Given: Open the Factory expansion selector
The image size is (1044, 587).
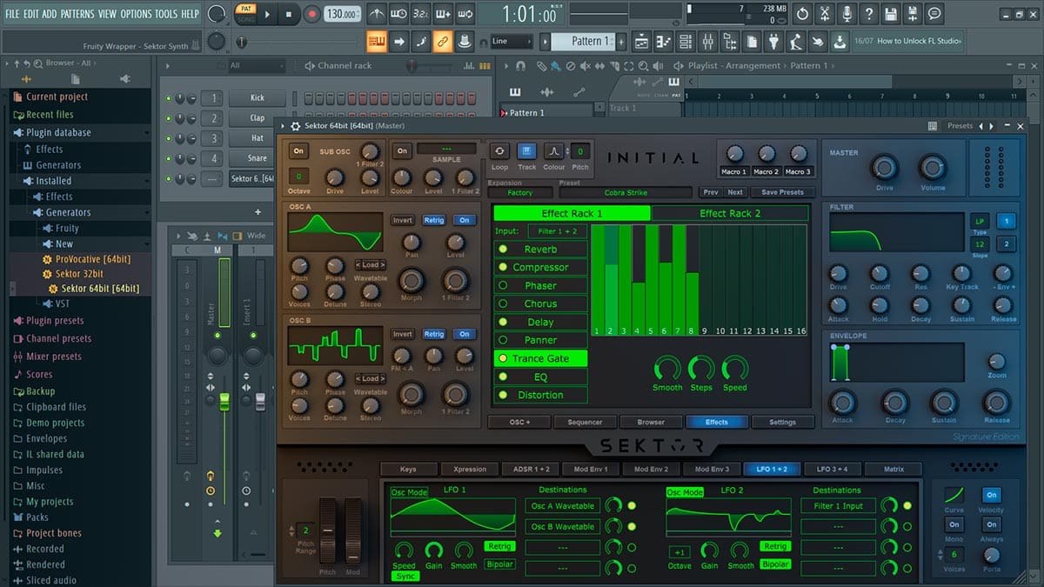Looking at the screenshot, I should 520,192.
